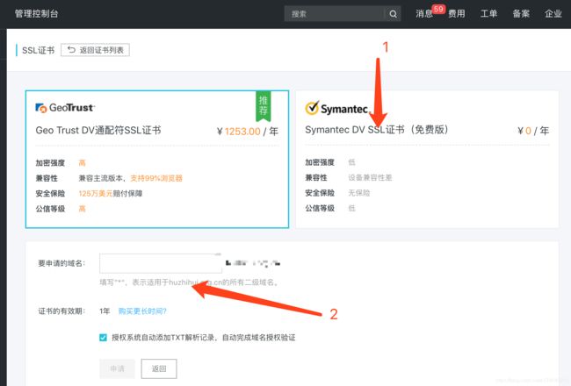
Task: Click the SSL证书 page heading
Action: click(39, 50)
